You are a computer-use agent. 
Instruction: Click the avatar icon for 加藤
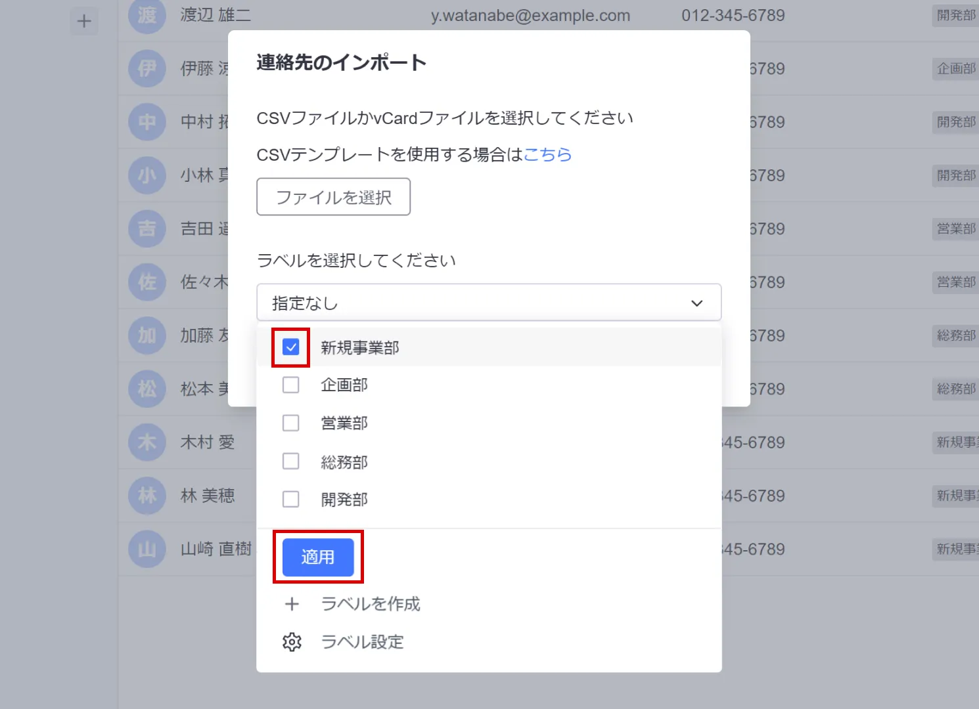click(x=147, y=335)
